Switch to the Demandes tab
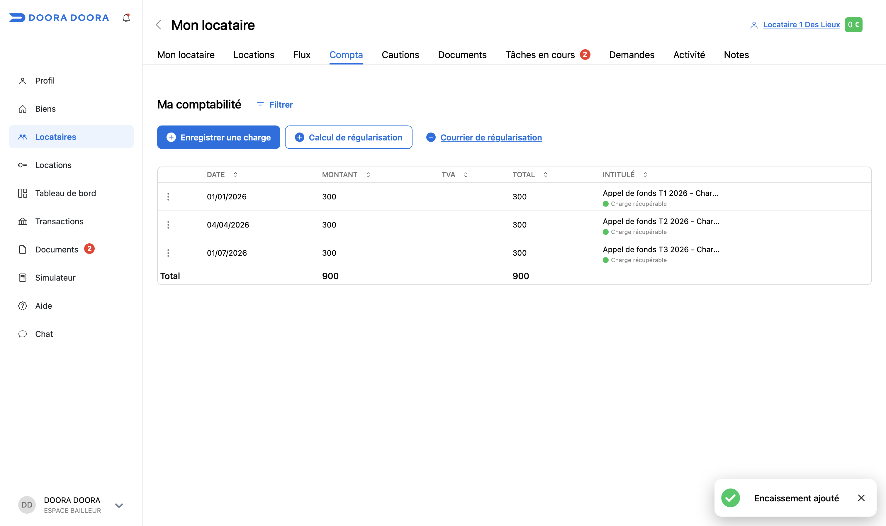 coord(632,55)
